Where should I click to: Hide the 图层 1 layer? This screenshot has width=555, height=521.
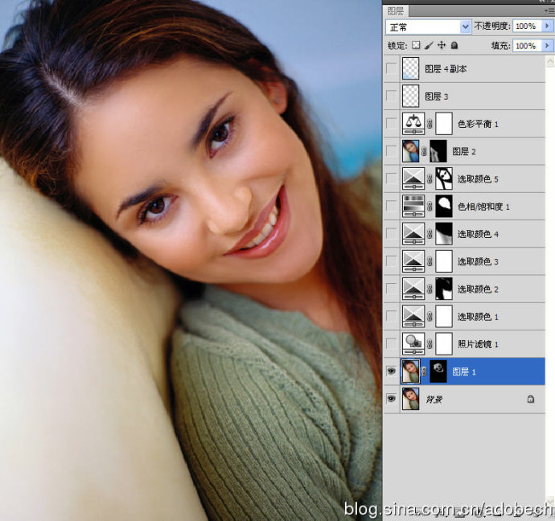click(x=391, y=371)
